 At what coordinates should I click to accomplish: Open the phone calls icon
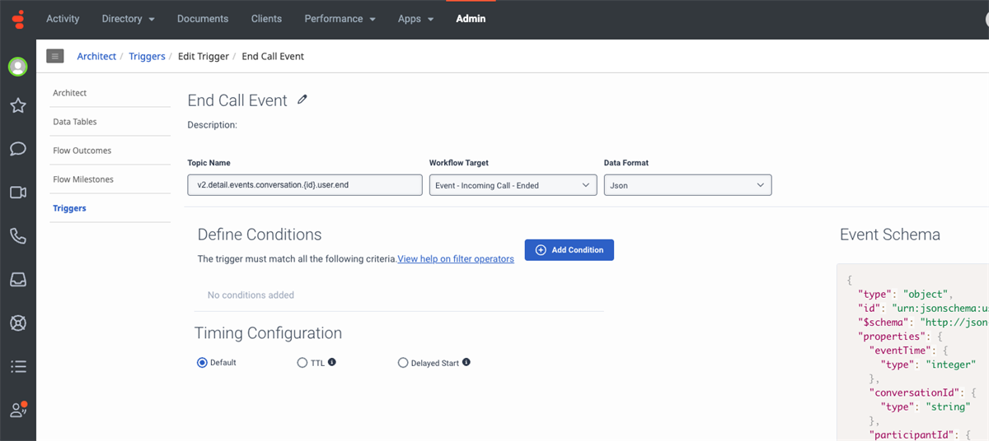[x=18, y=236]
